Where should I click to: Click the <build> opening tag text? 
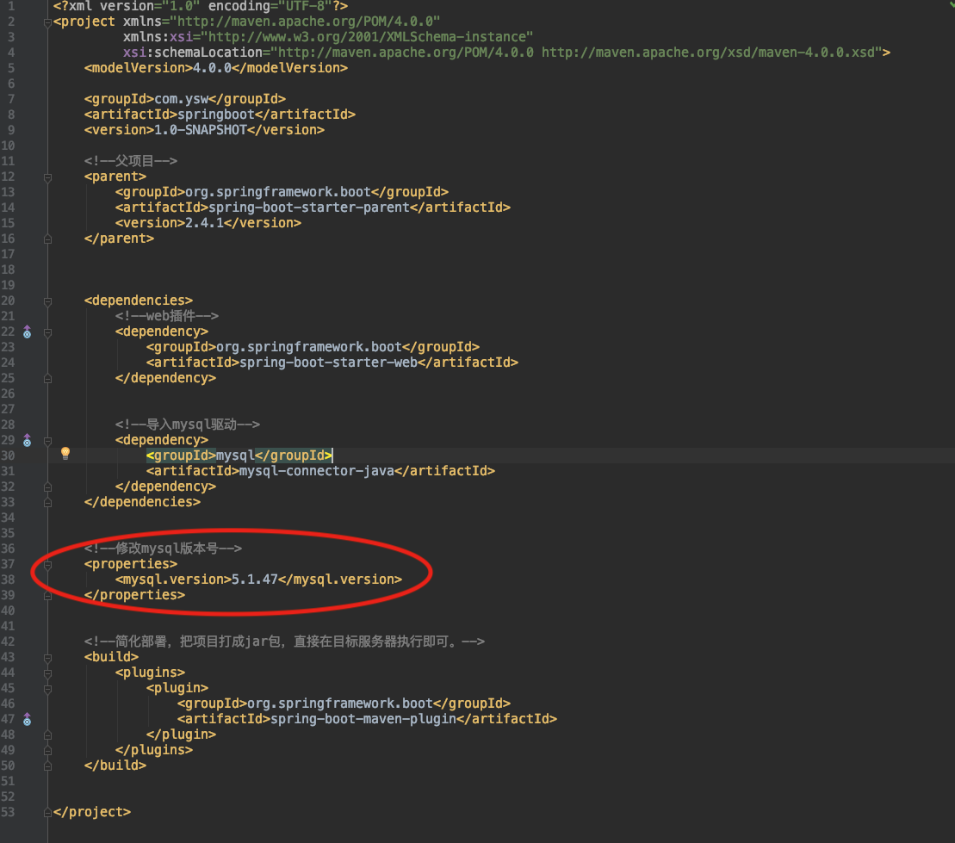point(111,657)
